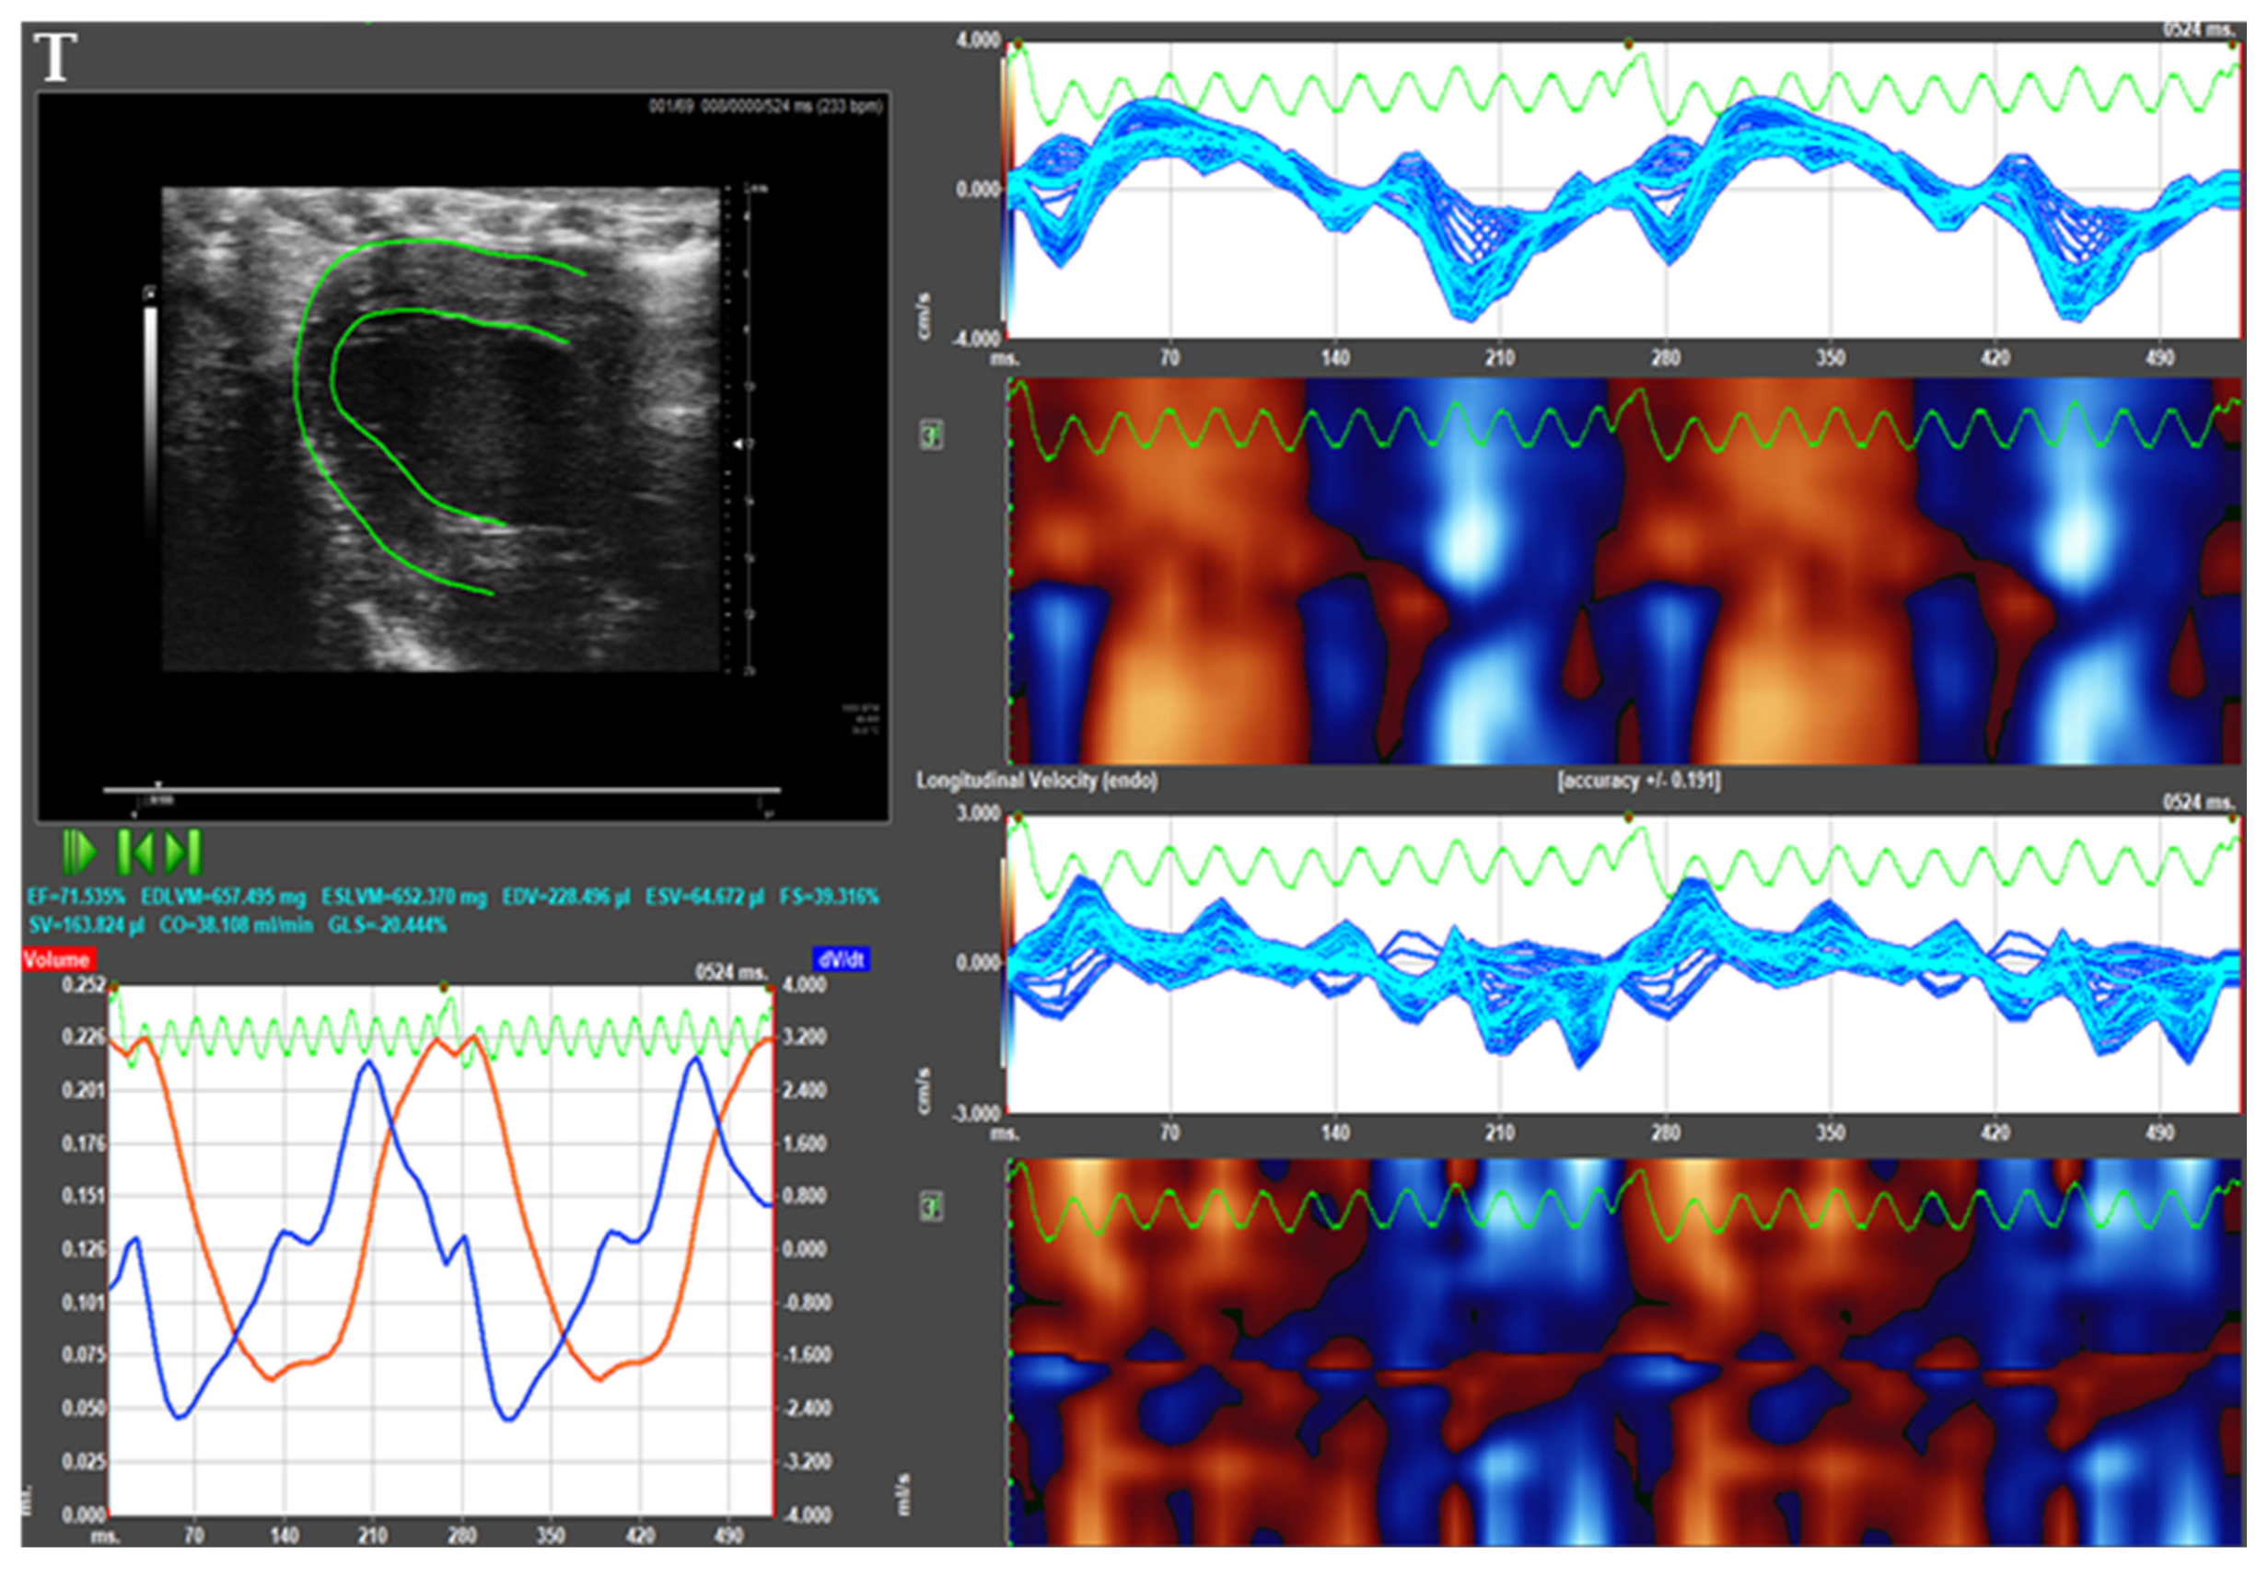2268x1577 pixels.
Task: Step to the next frame
Action: coord(184,852)
